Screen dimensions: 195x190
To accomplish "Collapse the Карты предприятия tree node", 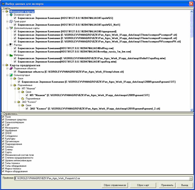I will coord(3,65).
